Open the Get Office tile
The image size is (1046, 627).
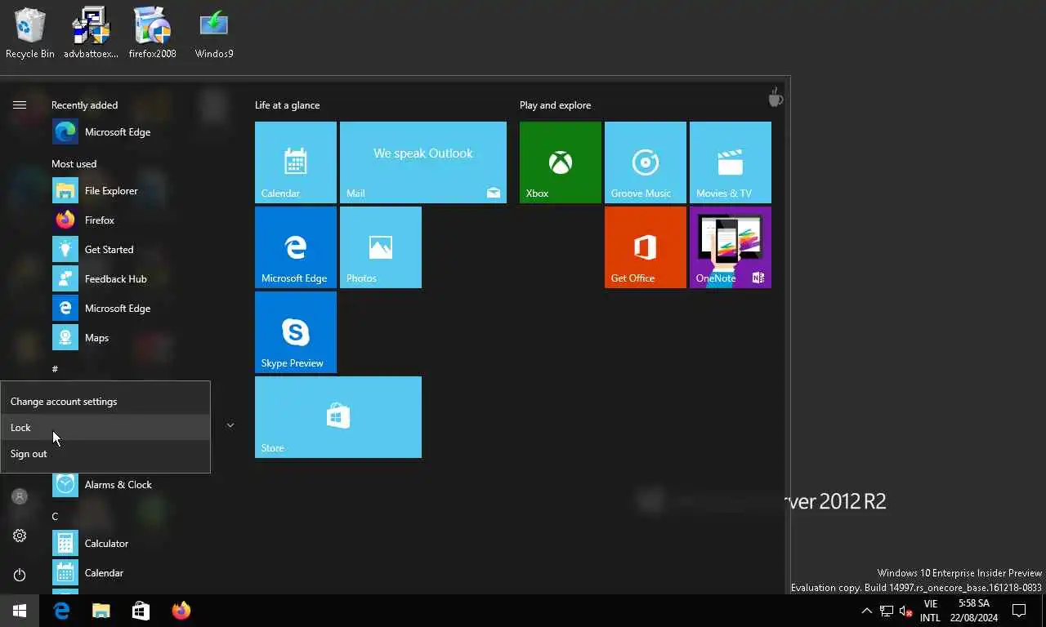coord(646,247)
